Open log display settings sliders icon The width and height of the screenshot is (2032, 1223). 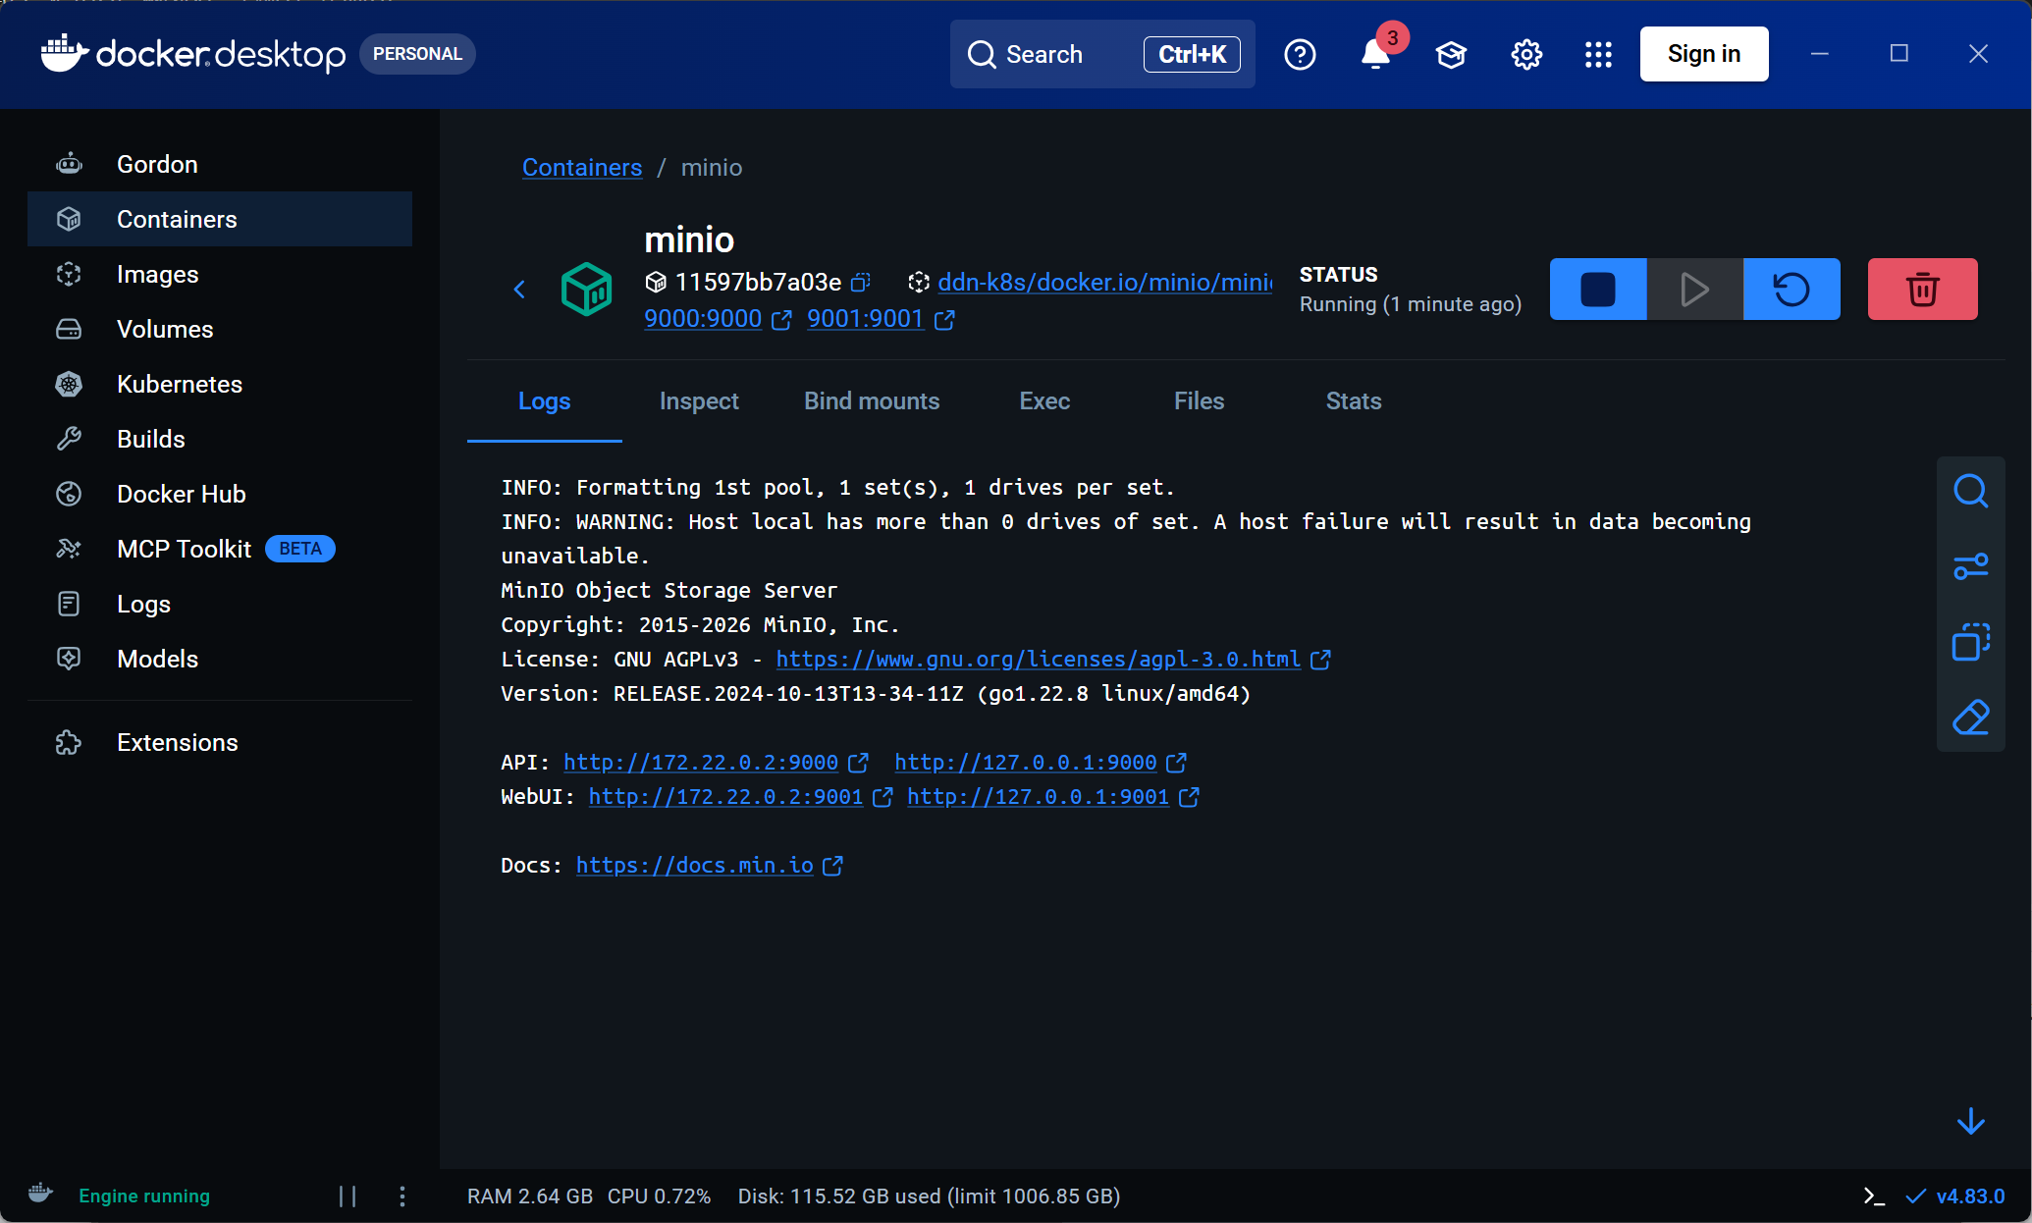1970,566
